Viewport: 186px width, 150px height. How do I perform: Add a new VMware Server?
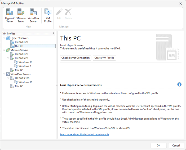(x=21, y=16)
